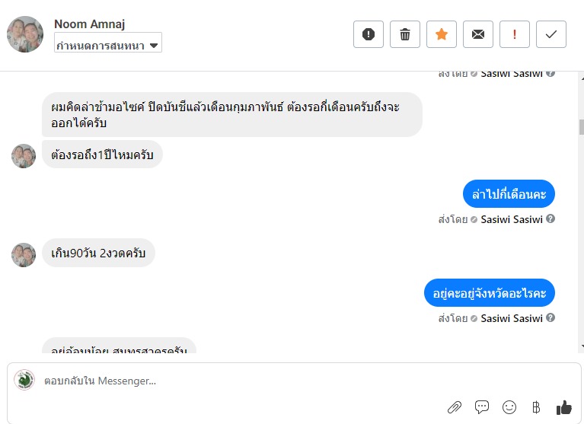584x424 pixels.
Task: Mark the conversation as spam
Action: tap(369, 34)
